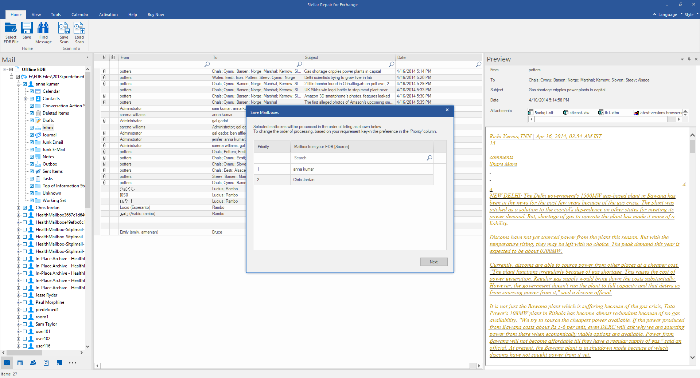The width and height of the screenshot is (700, 378).
Task: Click the Save icon in ribbon
Action: click(x=27, y=28)
